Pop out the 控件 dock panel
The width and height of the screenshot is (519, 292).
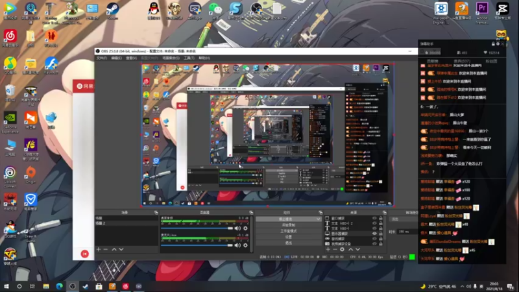(320, 213)
